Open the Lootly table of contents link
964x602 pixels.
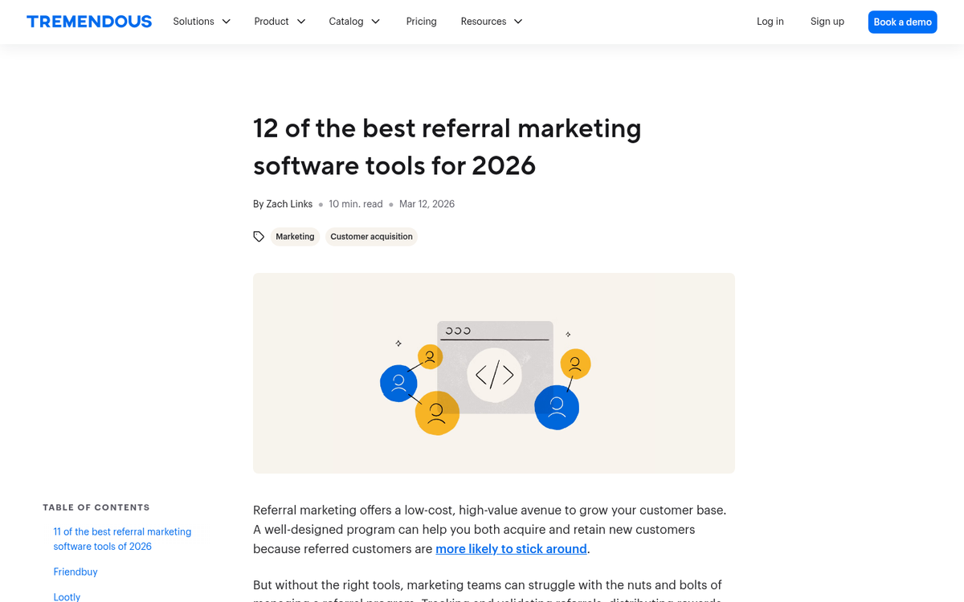[67, 596]
